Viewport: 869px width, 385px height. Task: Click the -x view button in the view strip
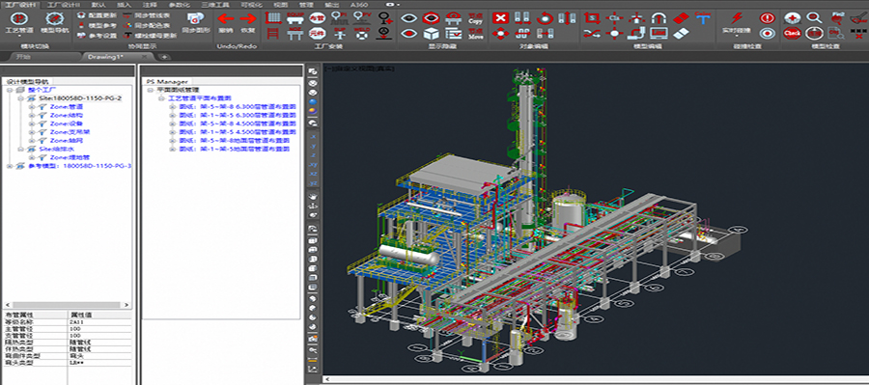pos(313,136)
